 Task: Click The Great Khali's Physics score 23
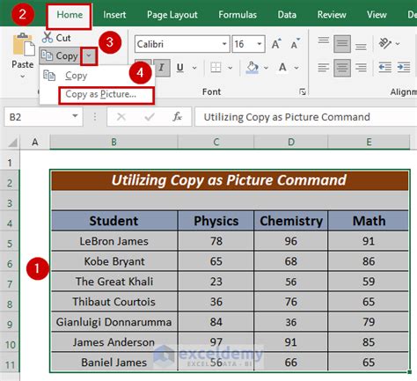[x=216, y=282]
